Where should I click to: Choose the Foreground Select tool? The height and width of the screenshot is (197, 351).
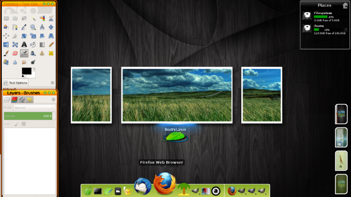(x=6, y=27)
